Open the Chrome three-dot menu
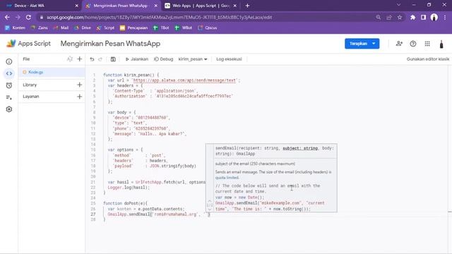 [445, 17]
